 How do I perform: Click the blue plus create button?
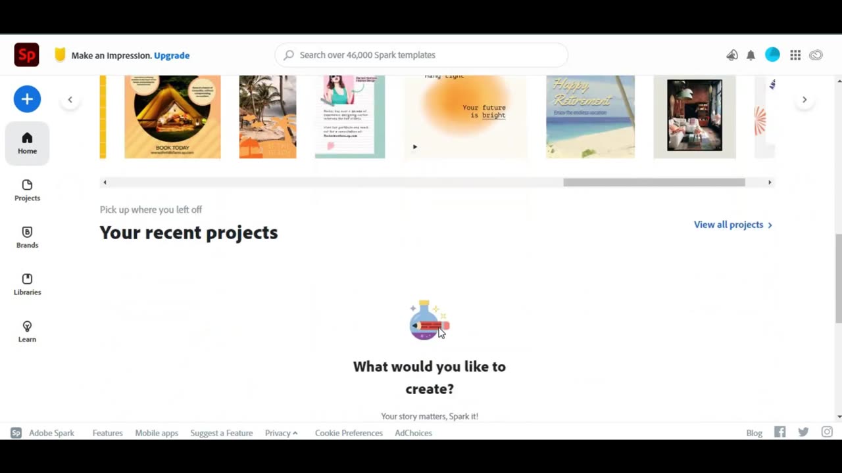(27, 99)
